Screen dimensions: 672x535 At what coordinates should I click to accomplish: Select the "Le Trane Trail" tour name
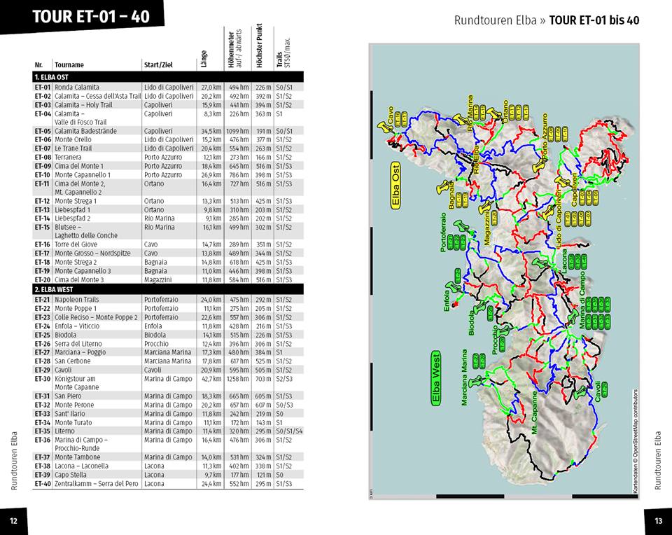[x=73, y=148]
